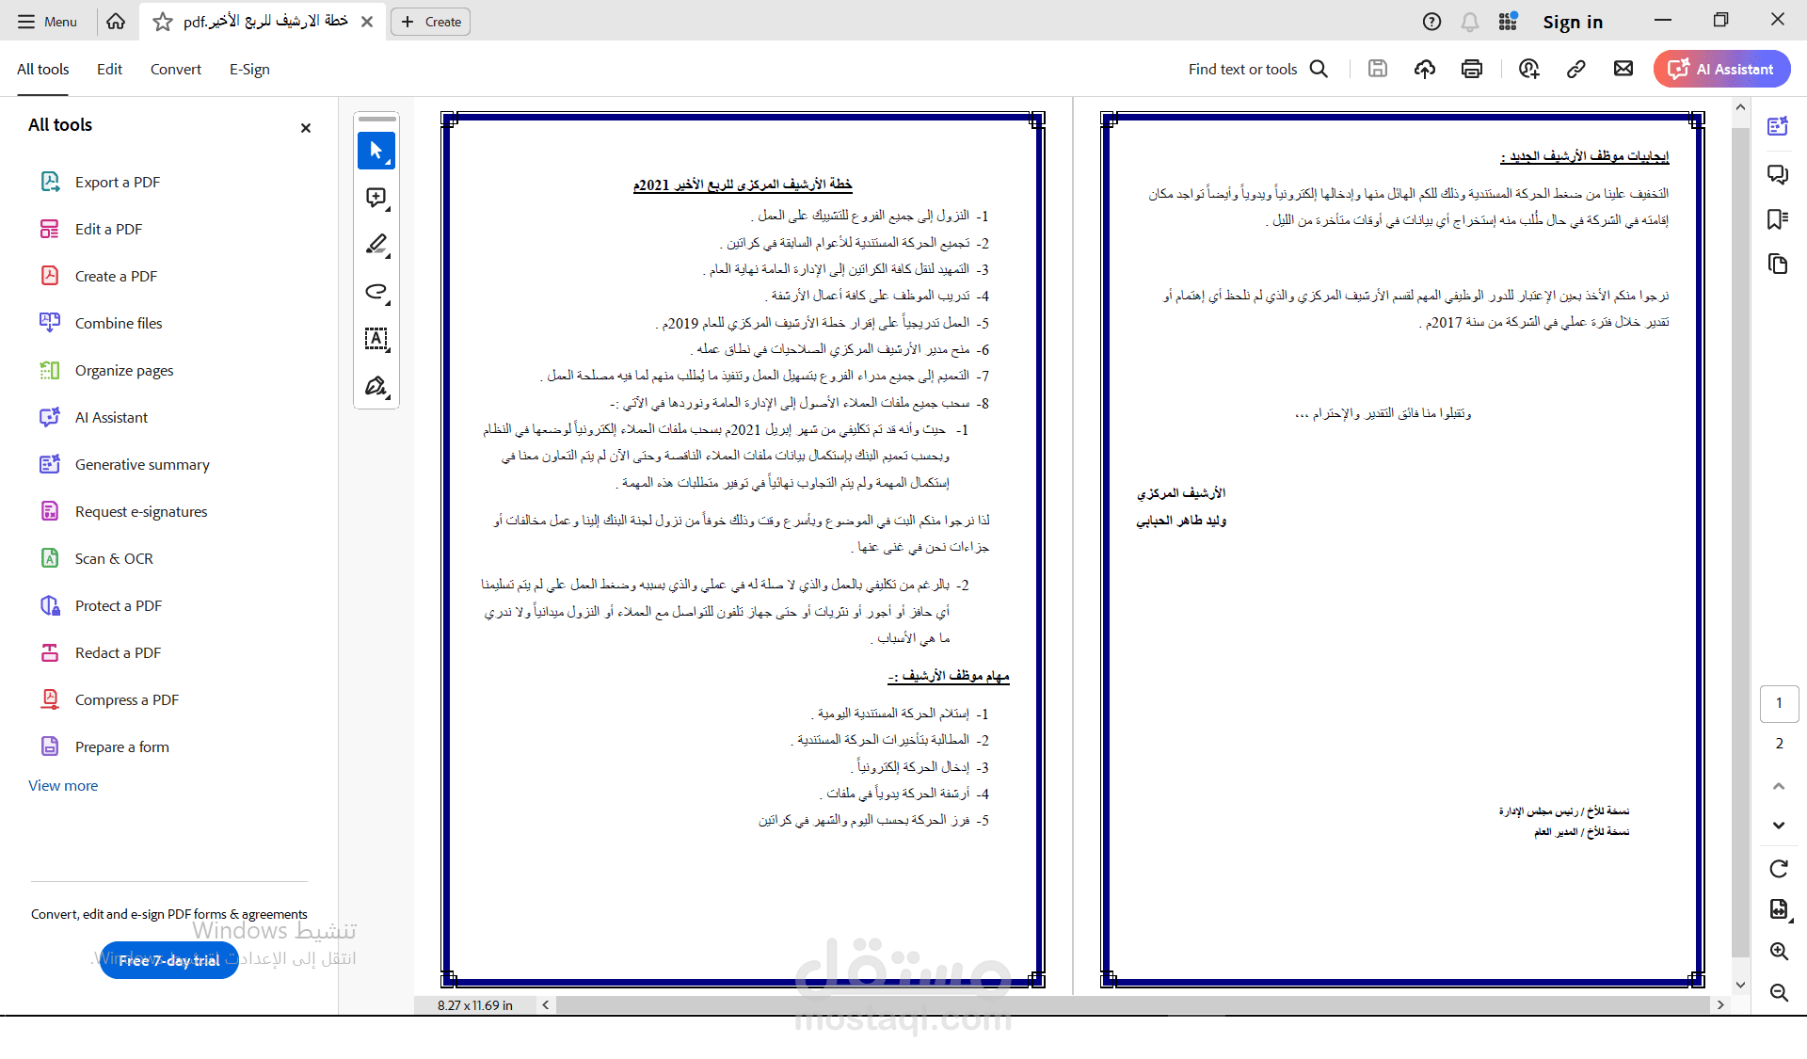
Task: Click the Print icon
Action: [x=1472, y=69]
